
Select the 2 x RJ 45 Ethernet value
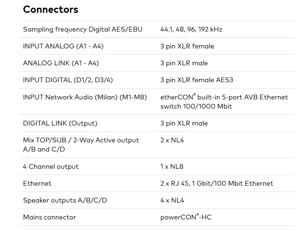tap(216, 183)
